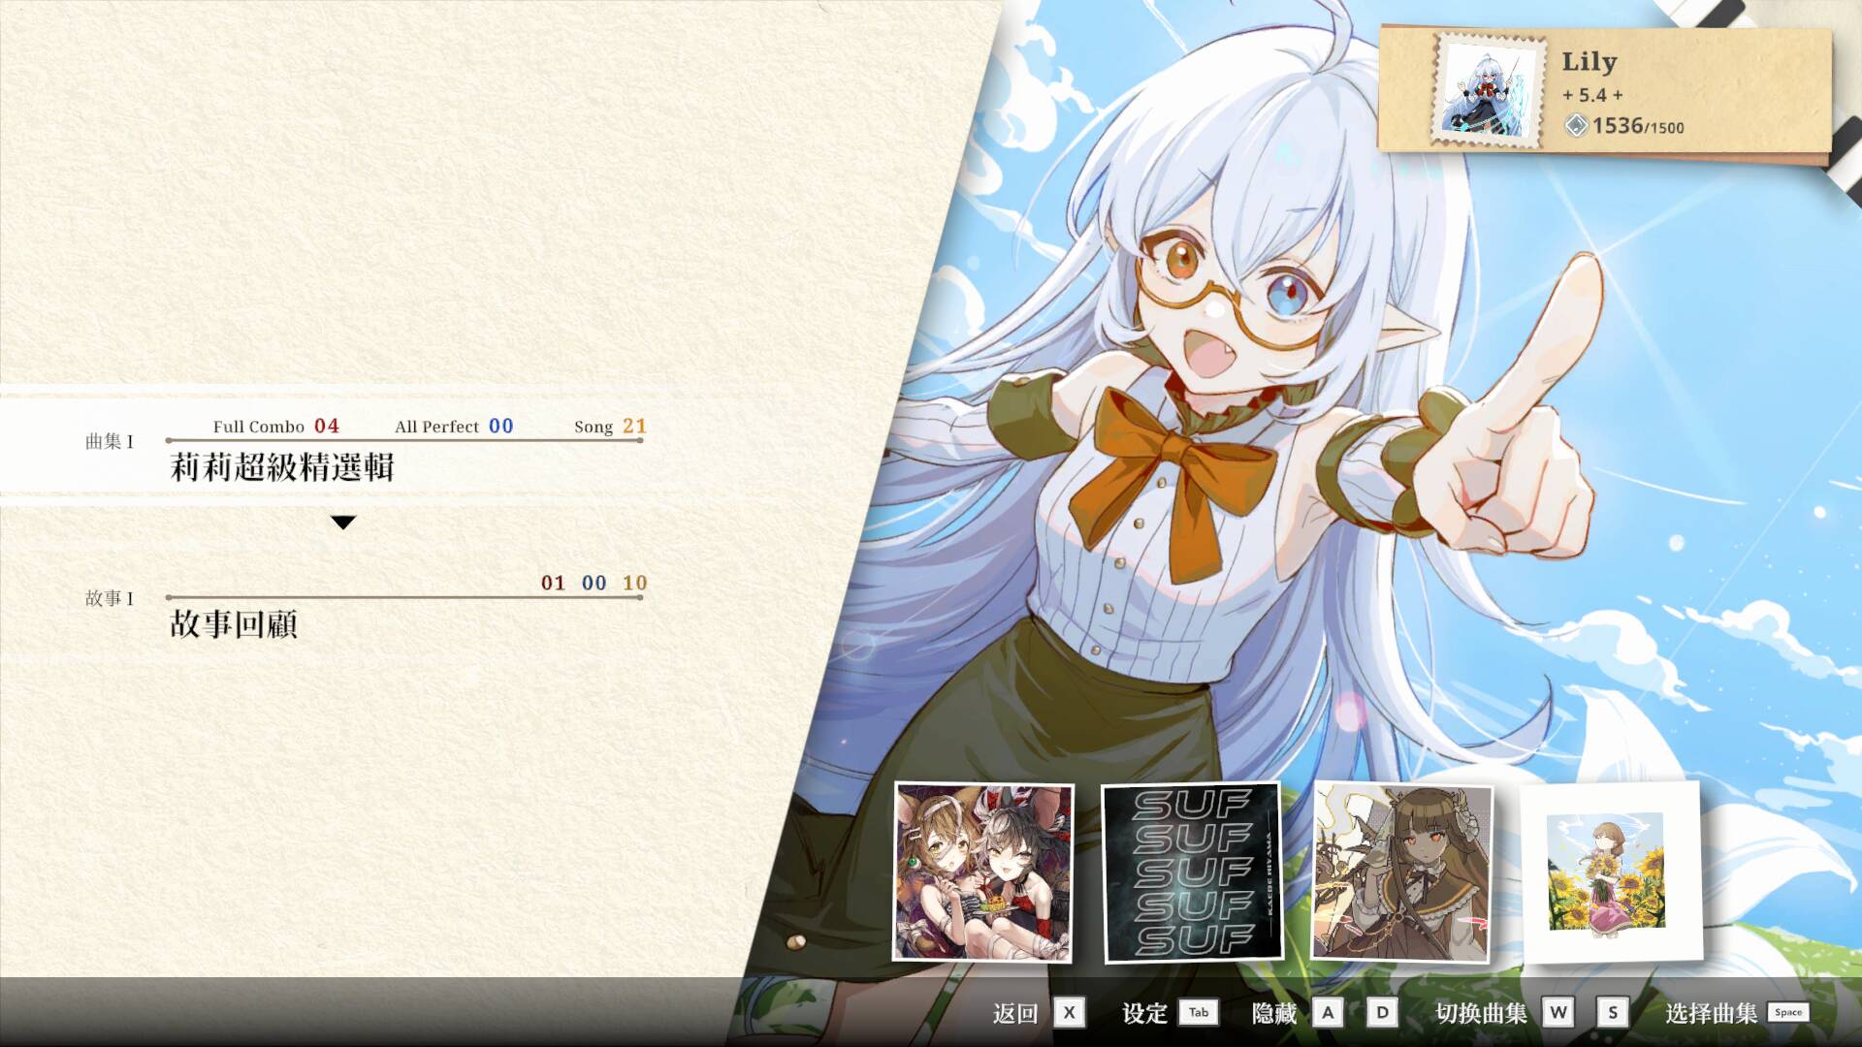Click the 返回 back button
Image resolution: width=1862 pixels, height=1047 pixels.
(1015, 1013)
